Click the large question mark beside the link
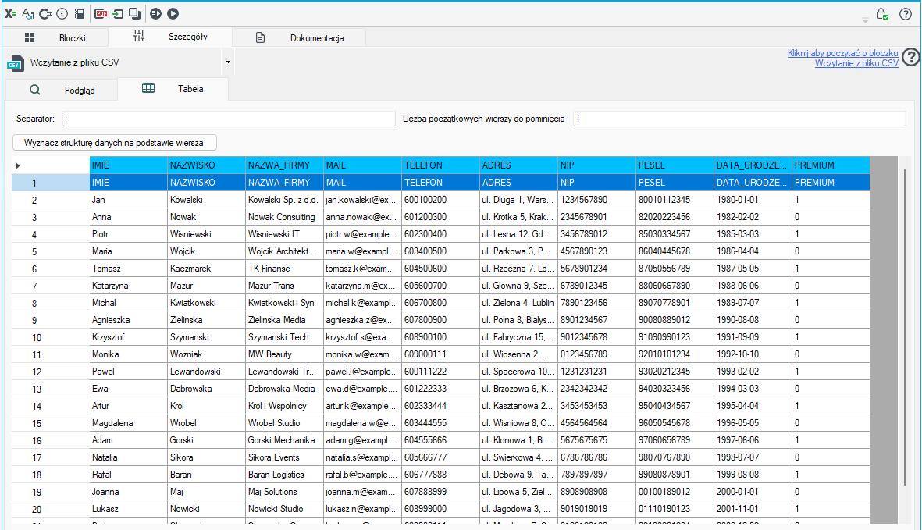Screen dimensions: 922x530 point(911,57)
